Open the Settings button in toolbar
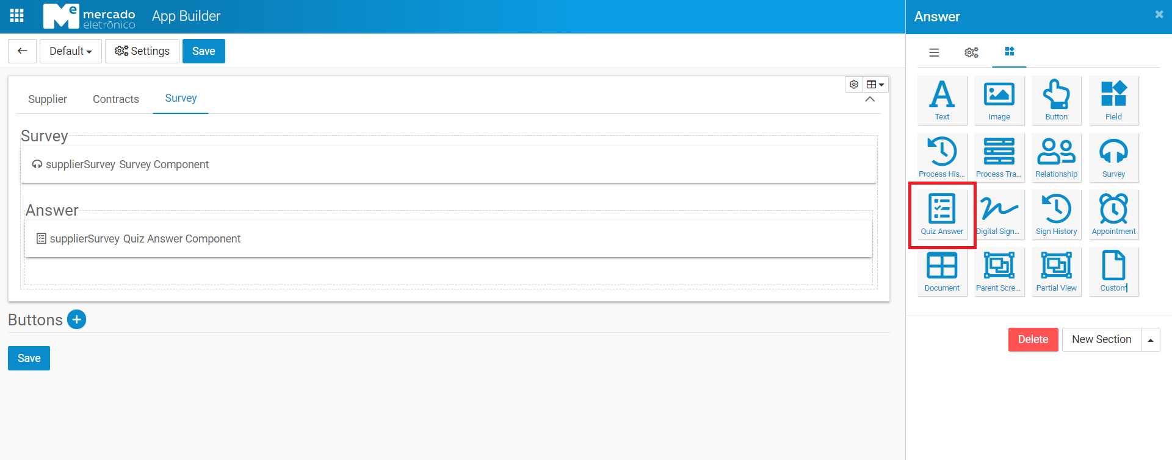1172x460 pixels. 142,51
